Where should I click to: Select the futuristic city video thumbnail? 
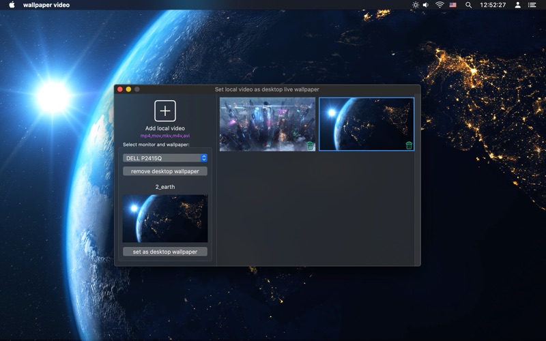click(x=266, y=124)
